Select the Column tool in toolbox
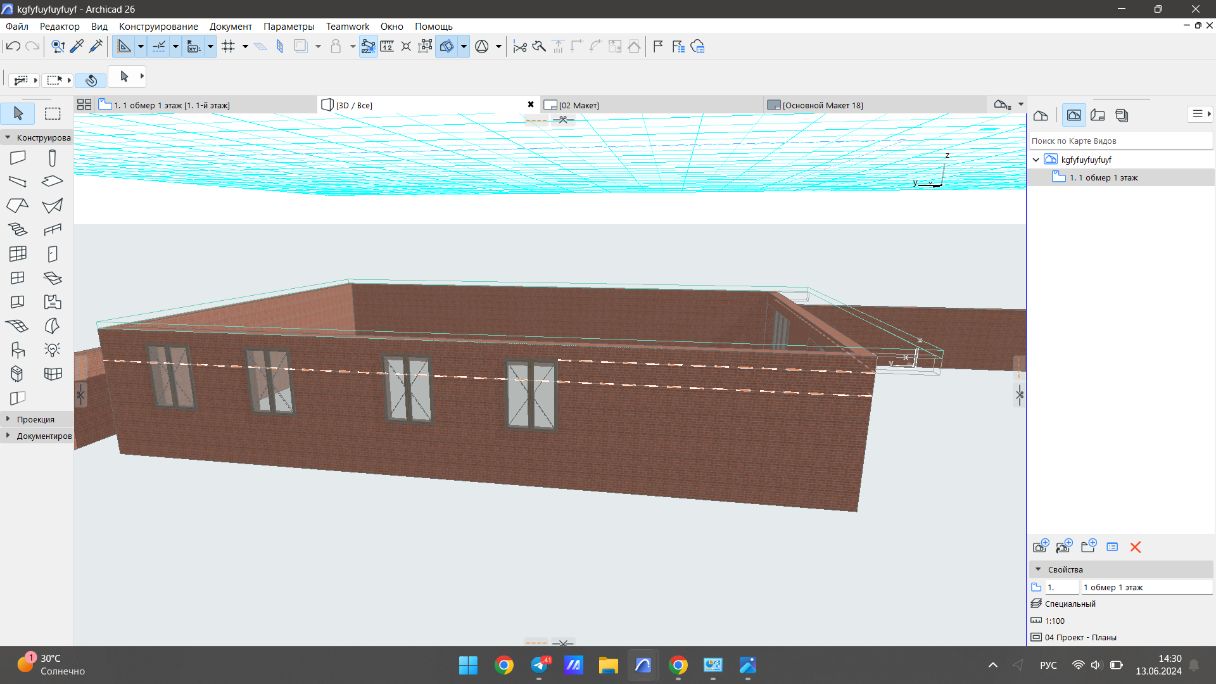Screen dimensions: 1216x684 pos(53,158)
